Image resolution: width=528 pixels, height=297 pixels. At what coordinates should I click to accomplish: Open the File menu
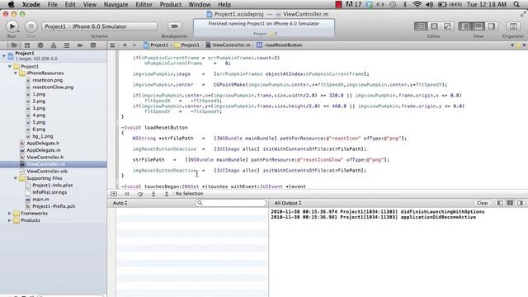pyautogui.click(x=52, y=4)
